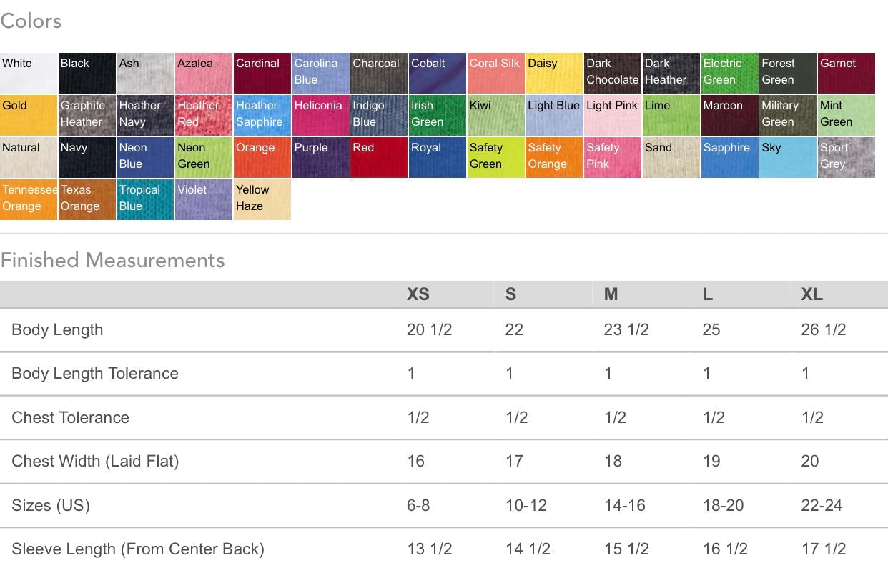Click the Sleeve Length row label

click(138, 549)
